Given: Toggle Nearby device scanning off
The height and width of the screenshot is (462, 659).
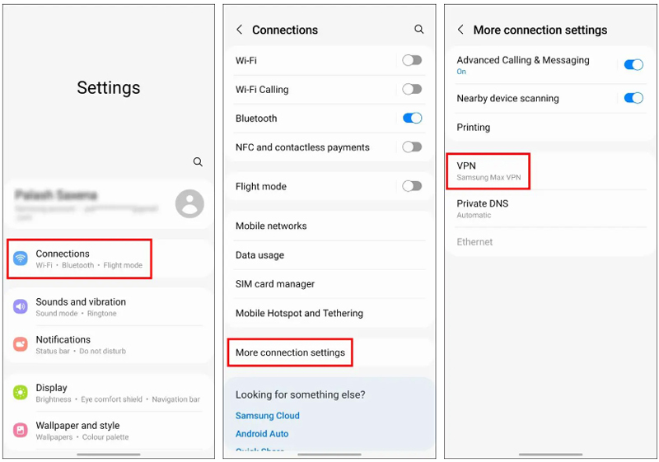Looking at the screenshot, I should tap(633, 98).
